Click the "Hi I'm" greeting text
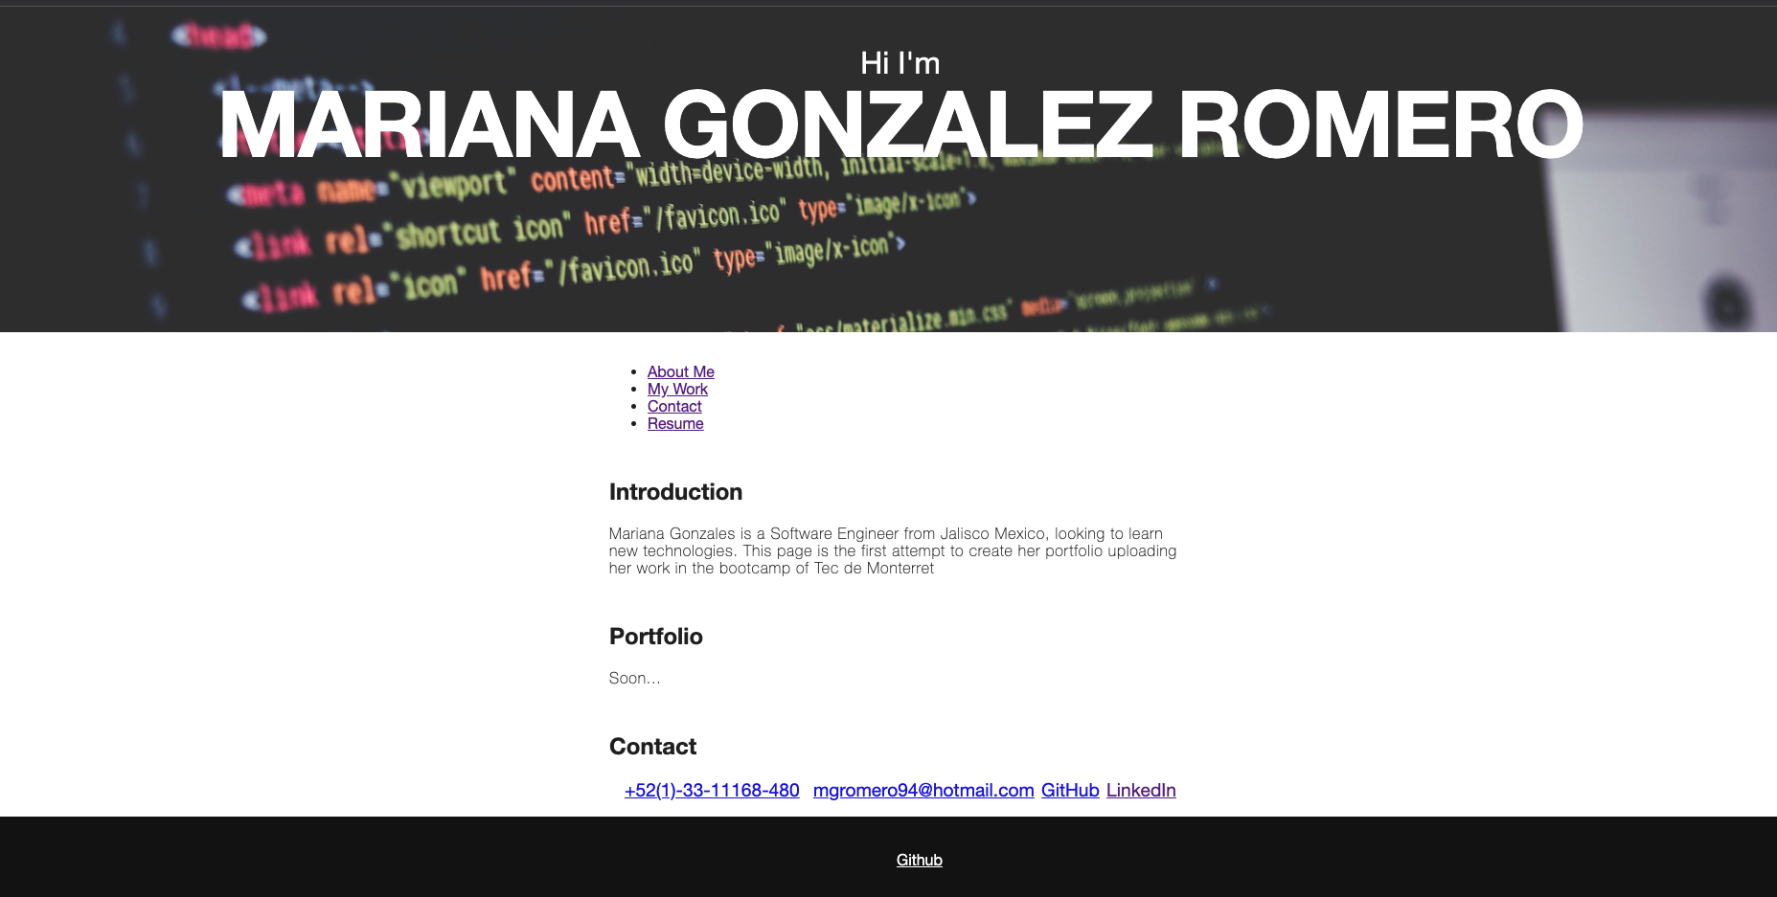 [x=900, y=63]
